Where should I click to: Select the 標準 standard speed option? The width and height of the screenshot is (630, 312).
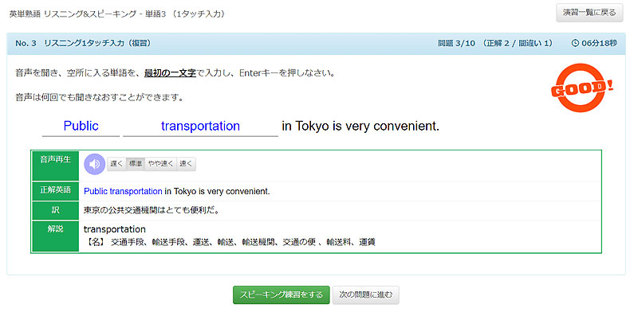pos(136,164)
